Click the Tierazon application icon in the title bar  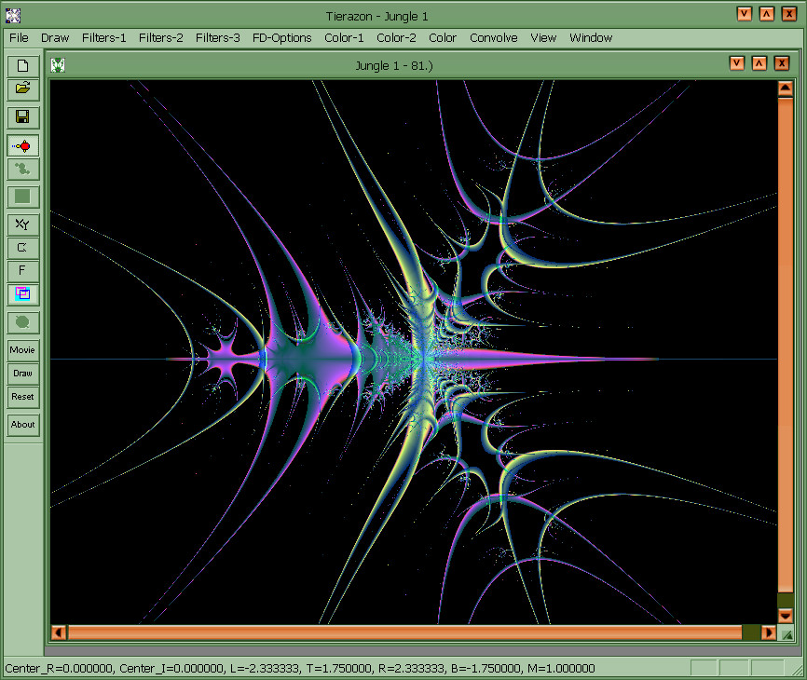coord(13,16)
